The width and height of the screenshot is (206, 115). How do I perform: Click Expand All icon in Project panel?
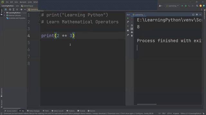14,10
